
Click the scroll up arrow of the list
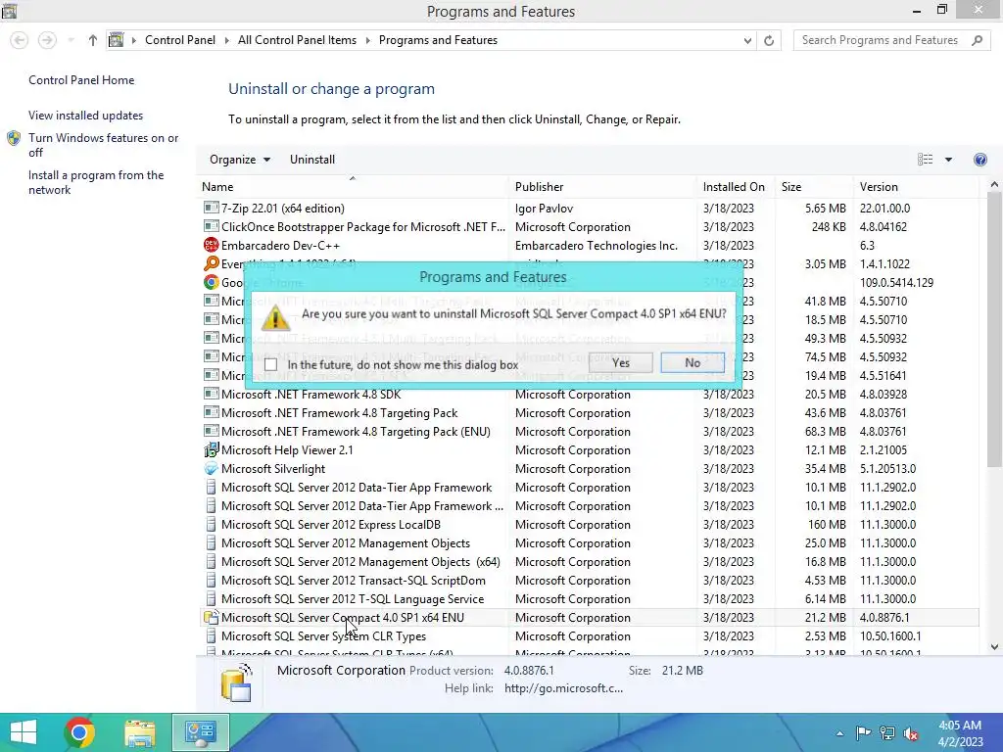[x=994, y=185]
